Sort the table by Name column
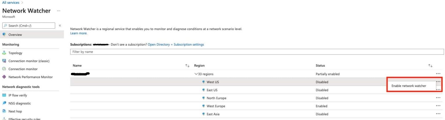Screen dimensions: 445x120 (x=187, y=66)
